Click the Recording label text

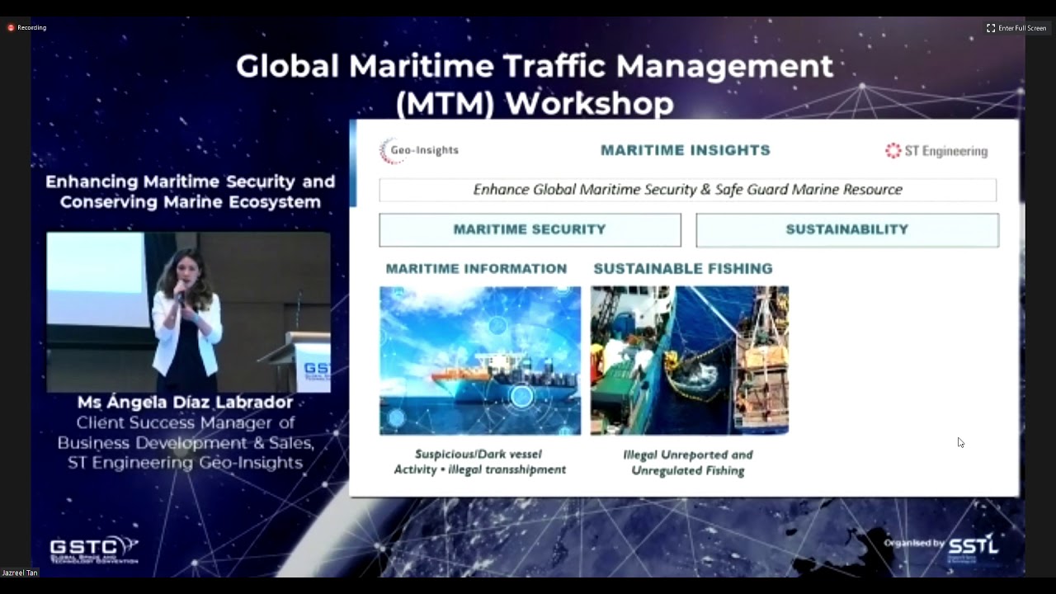(x=32, y=27)
